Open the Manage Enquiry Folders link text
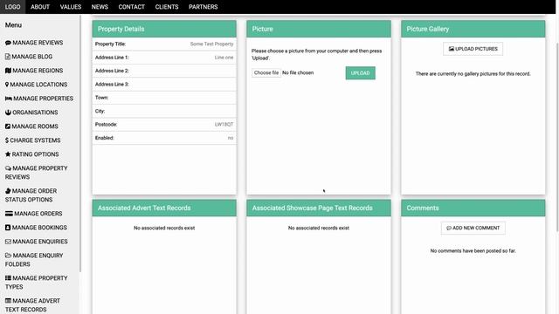Screen dimensions: 559x314 click(x=34, y=260)
